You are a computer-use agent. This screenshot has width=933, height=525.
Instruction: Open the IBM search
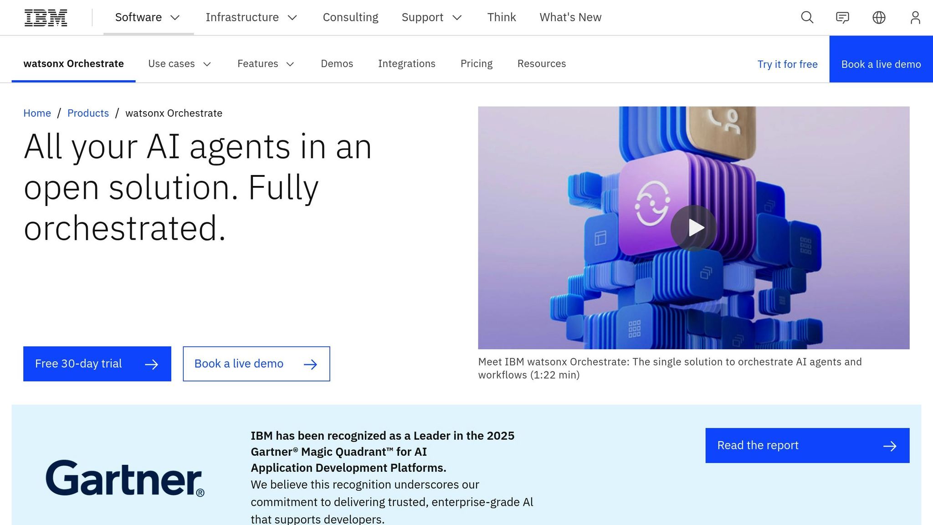pos(806,17)
